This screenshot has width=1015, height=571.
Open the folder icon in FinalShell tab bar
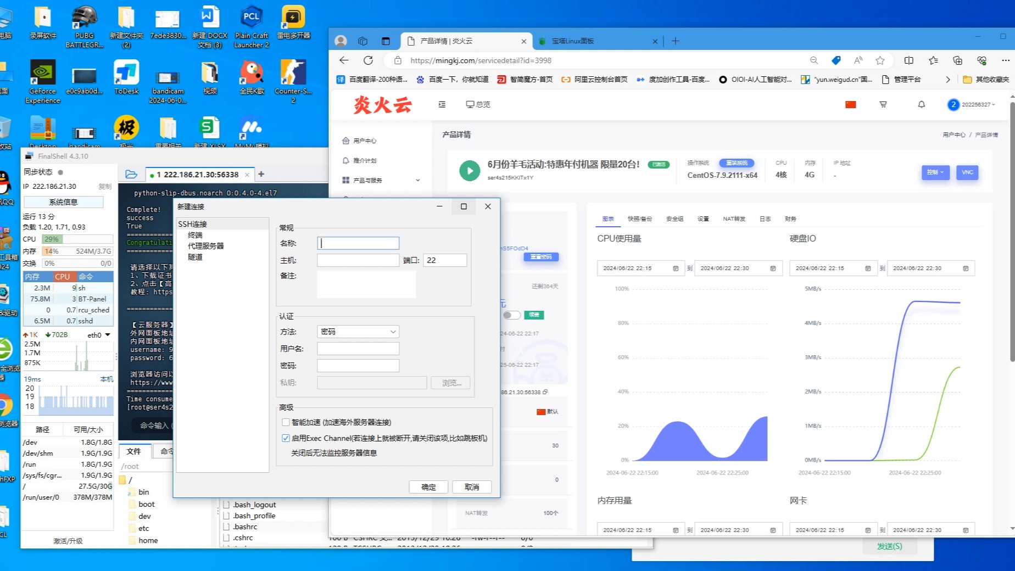coord(131,174)
